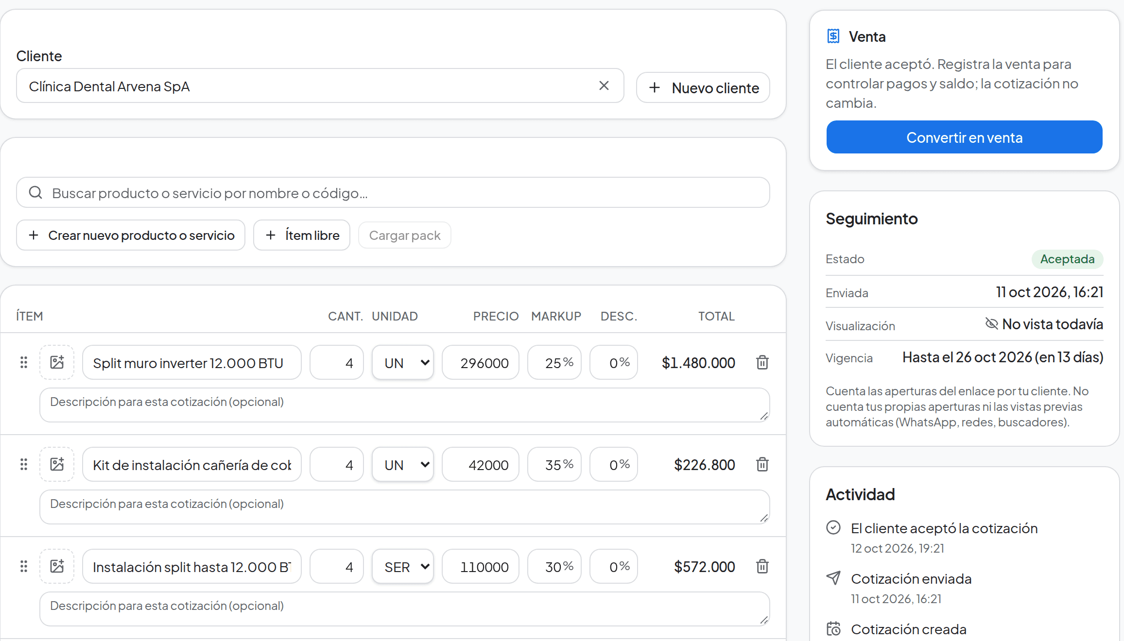Click description box under Split muro inverter
Image resolution: width=1124 pixels, height=641 pixels.
click(x=405, y=405)
